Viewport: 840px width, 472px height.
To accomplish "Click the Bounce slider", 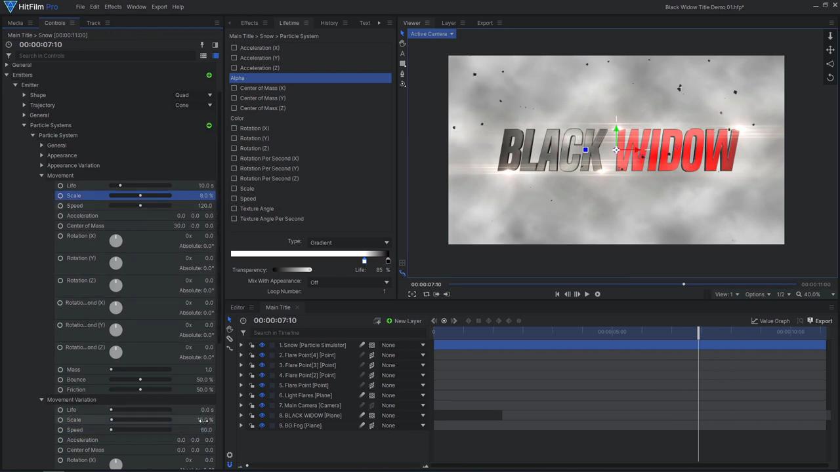I will click(140, 380).
